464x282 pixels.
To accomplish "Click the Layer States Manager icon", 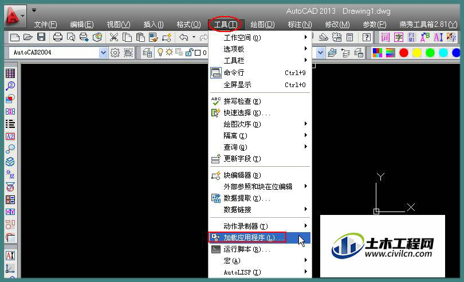I will (x=359, y=53).
